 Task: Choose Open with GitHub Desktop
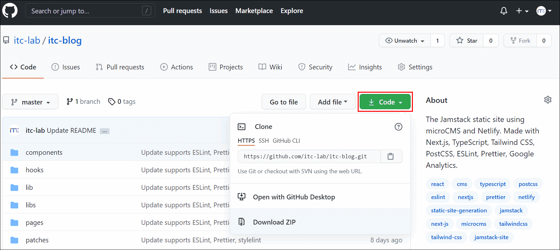tap(320, 197)
